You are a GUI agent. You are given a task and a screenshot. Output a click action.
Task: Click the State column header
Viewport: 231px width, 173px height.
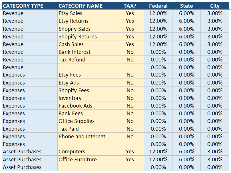(x=186, y=6)
